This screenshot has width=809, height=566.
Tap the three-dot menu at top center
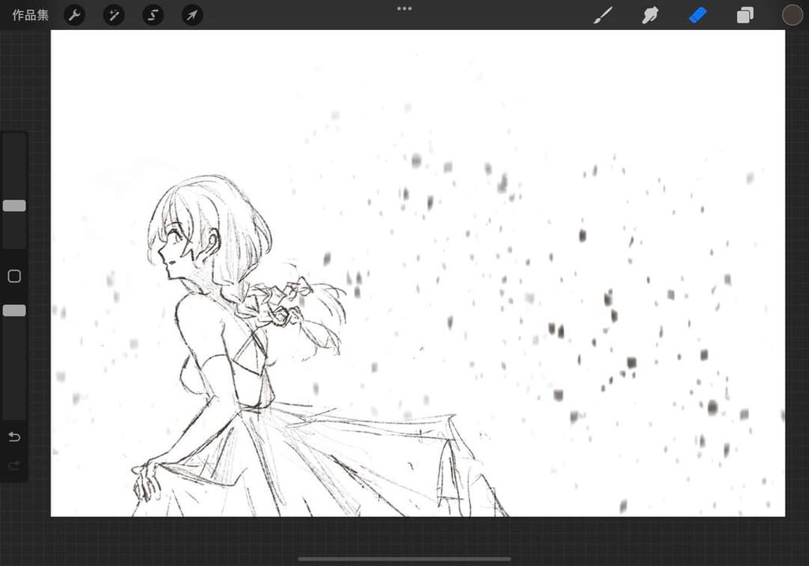(404, 8)
